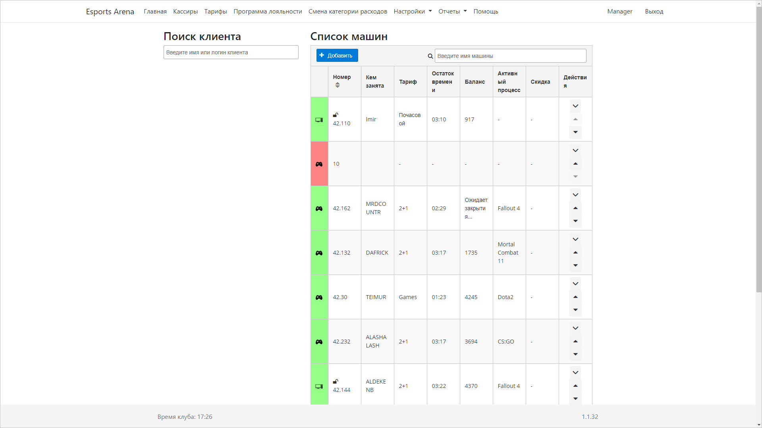
Task: Move machine 42.30 down with arrow
Action: 575,310
